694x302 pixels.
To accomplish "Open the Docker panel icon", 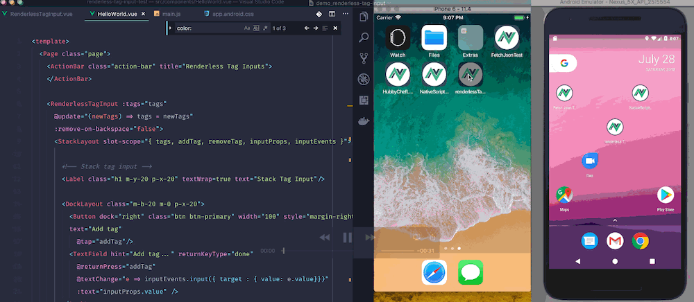I will (363, 121).
